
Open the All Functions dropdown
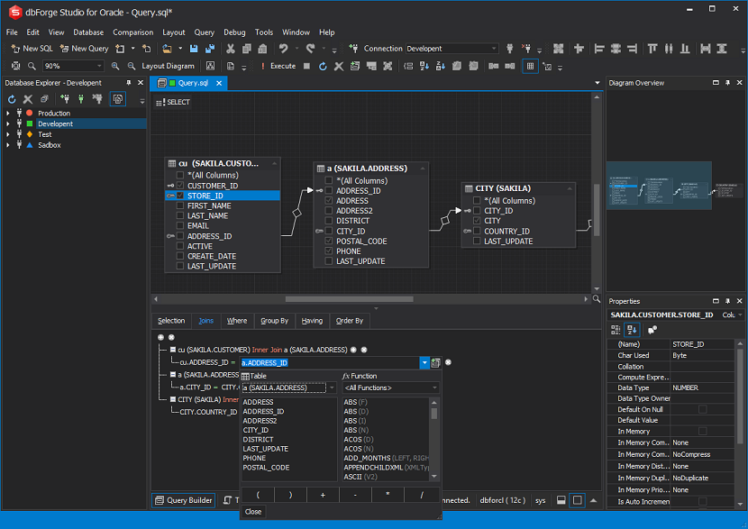434,388
